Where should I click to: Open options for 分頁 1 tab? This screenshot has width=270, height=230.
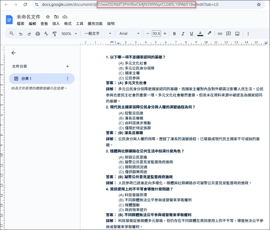(x=68, y=79)
